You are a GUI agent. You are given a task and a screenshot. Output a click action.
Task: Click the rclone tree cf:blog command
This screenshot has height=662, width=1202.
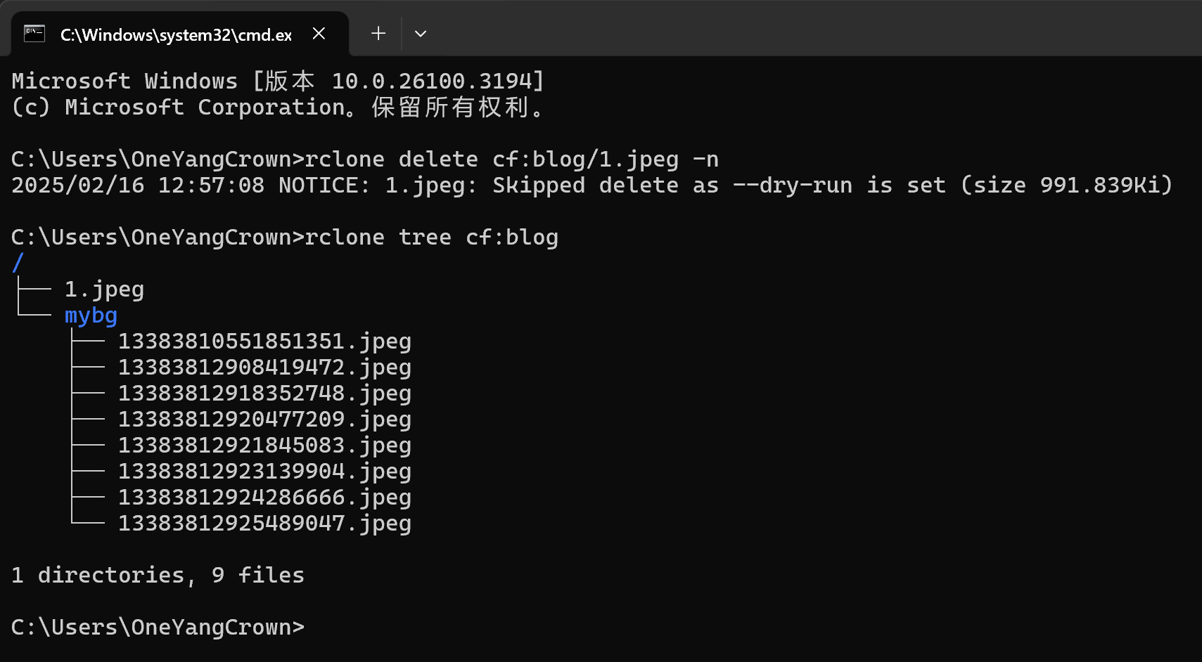431,238
